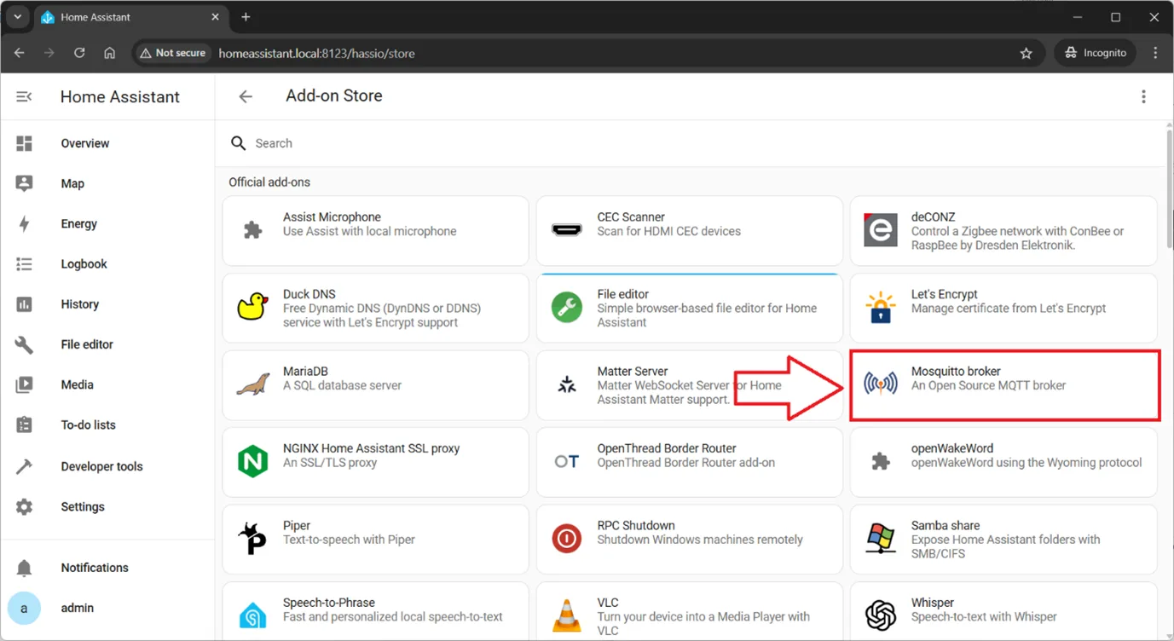Open Energy from the sidebar

point(79,223)
